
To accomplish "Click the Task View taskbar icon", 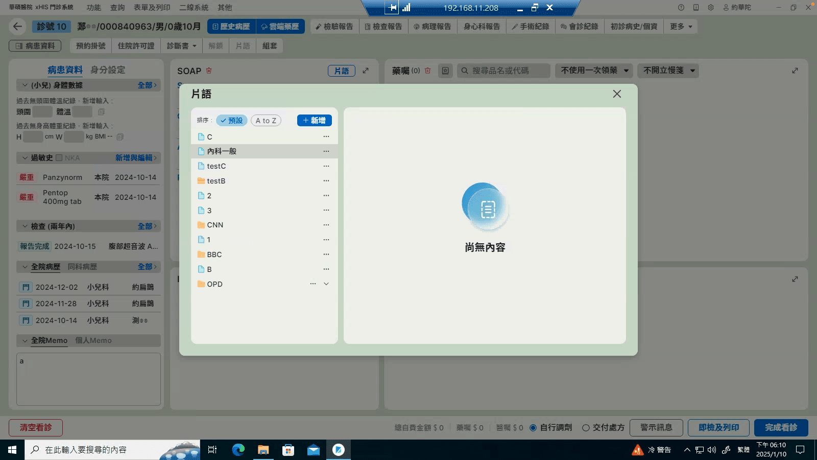I will pos(212,450).
